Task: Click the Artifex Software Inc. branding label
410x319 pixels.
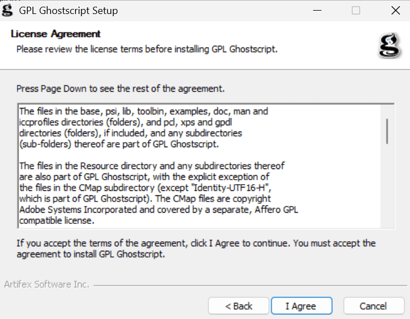Action: [46, 284]
